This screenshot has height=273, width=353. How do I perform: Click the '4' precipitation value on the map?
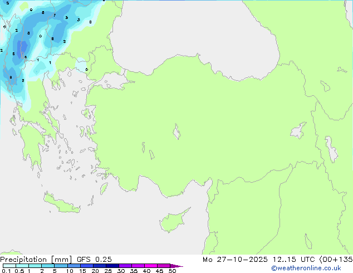(26, 57)
